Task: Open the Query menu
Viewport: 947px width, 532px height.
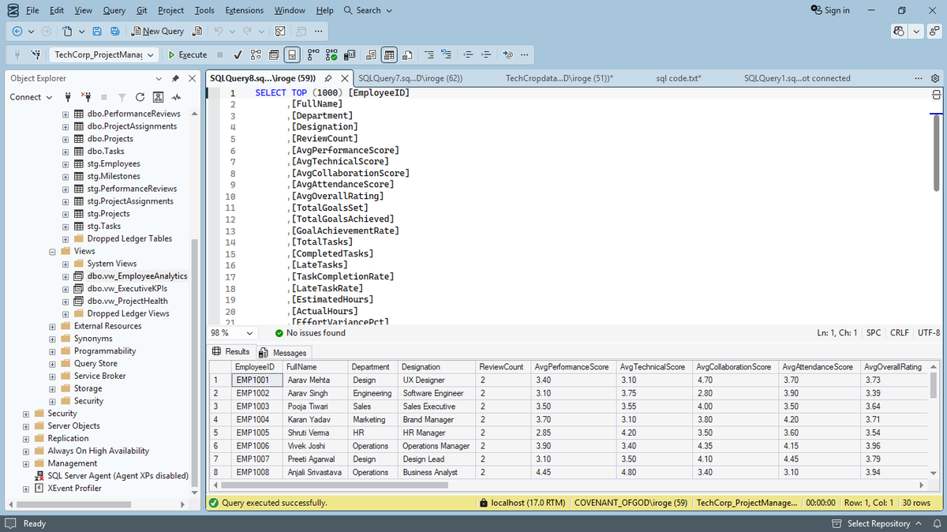Action: point(114,10)
